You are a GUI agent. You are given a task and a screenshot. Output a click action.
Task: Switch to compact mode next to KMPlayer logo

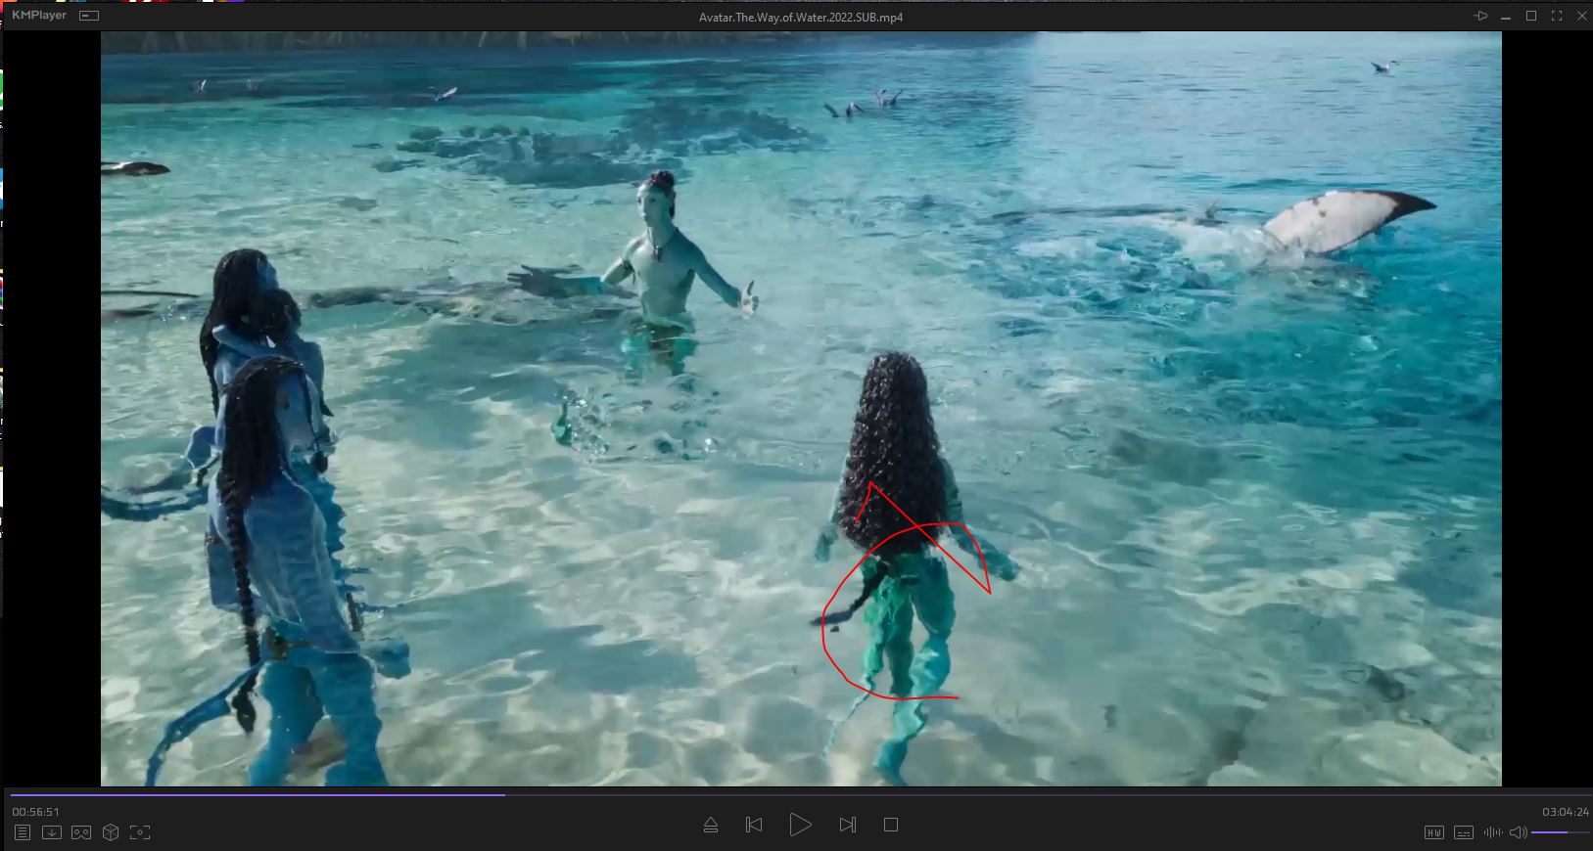89,17
